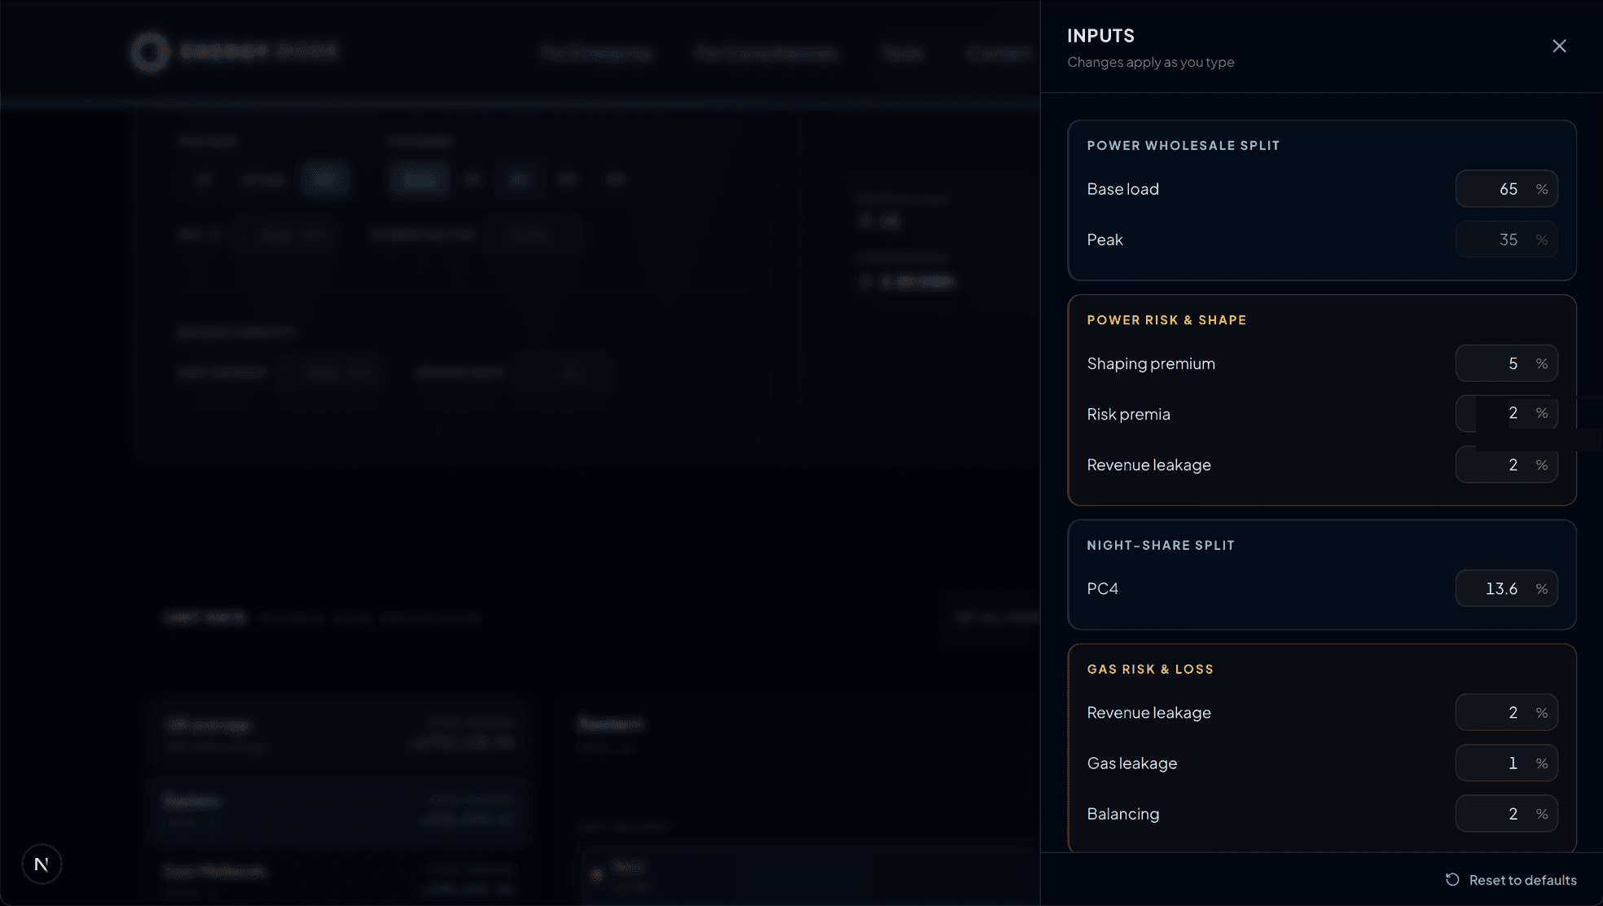Viewport: 1603px width, 906px height.
Task: Click the NIGHT-SHARE SPLIT heading
Action: tap(1161, 545)
